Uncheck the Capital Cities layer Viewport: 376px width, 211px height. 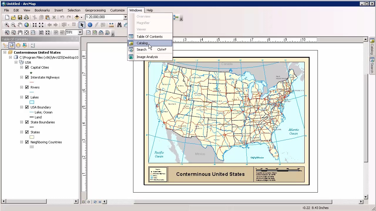(27, 67)
